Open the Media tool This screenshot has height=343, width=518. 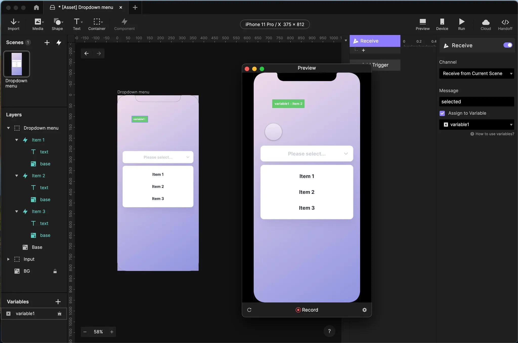click(x=38, y=24)
